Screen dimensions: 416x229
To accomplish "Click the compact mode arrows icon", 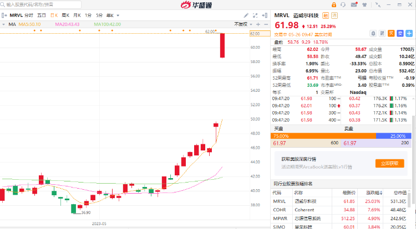I will tap(378, 5).
